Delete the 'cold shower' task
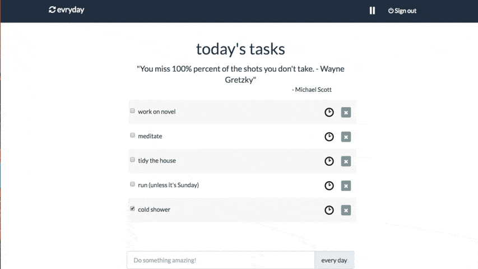 coord(346,210)
